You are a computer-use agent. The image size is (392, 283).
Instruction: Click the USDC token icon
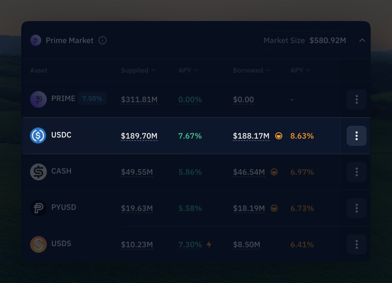[x=38, y=136]
